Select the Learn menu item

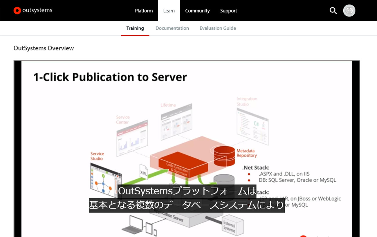(x=169, y=11)
